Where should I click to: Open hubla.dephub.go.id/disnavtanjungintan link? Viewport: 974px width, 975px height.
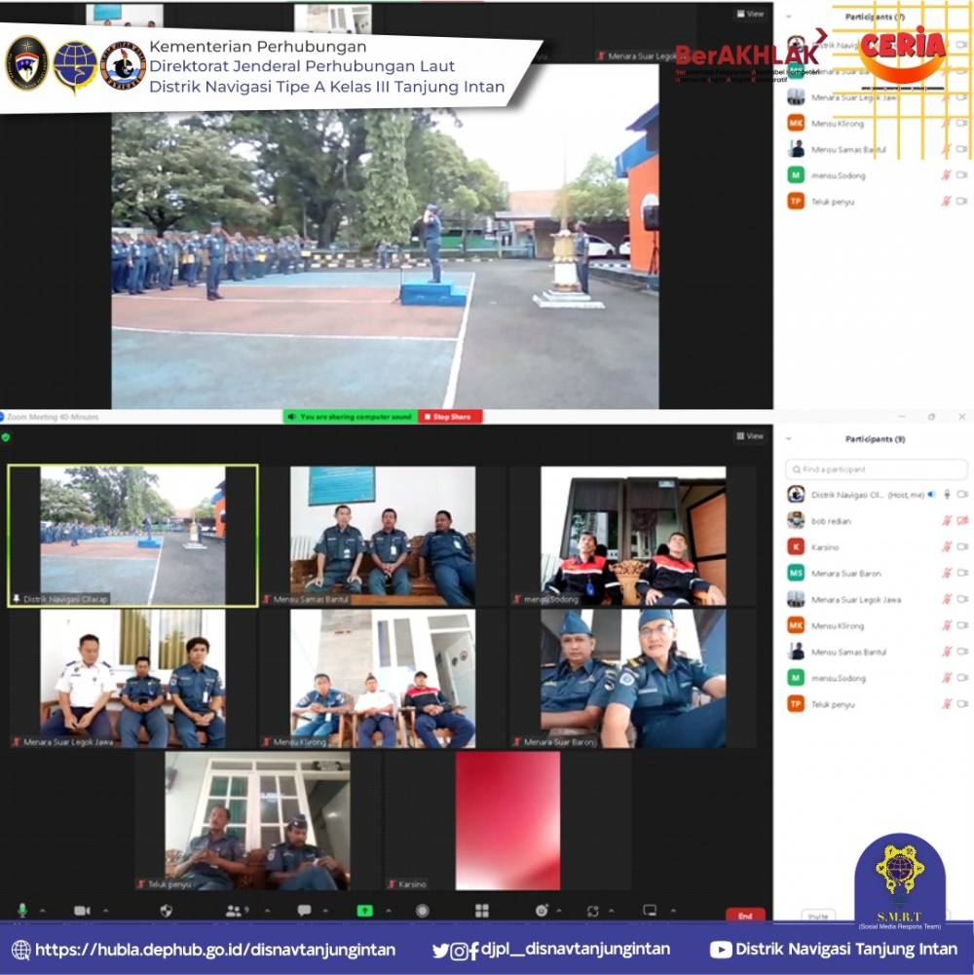click(x=215, y=950)
